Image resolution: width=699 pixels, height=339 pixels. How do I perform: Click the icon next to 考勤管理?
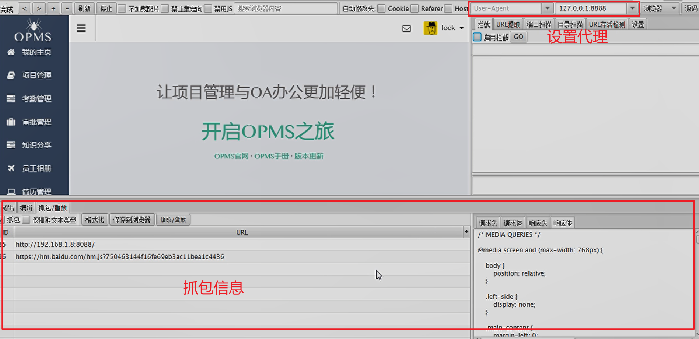click(x=11, y=98)
